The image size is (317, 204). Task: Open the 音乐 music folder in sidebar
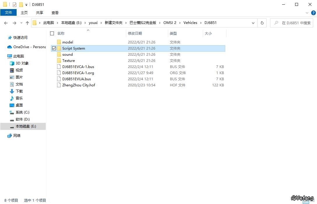(19, 98)
